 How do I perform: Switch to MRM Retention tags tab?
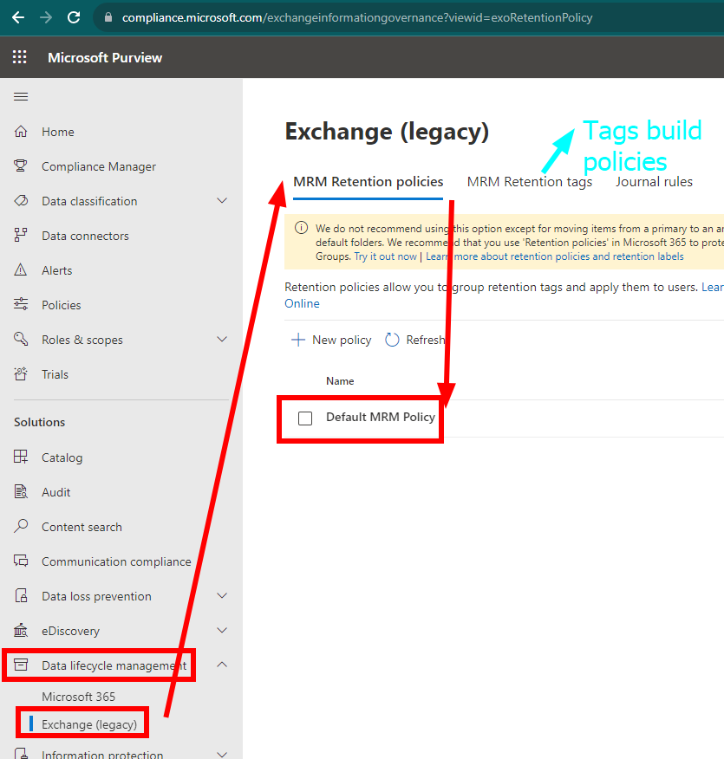point(529,182)
